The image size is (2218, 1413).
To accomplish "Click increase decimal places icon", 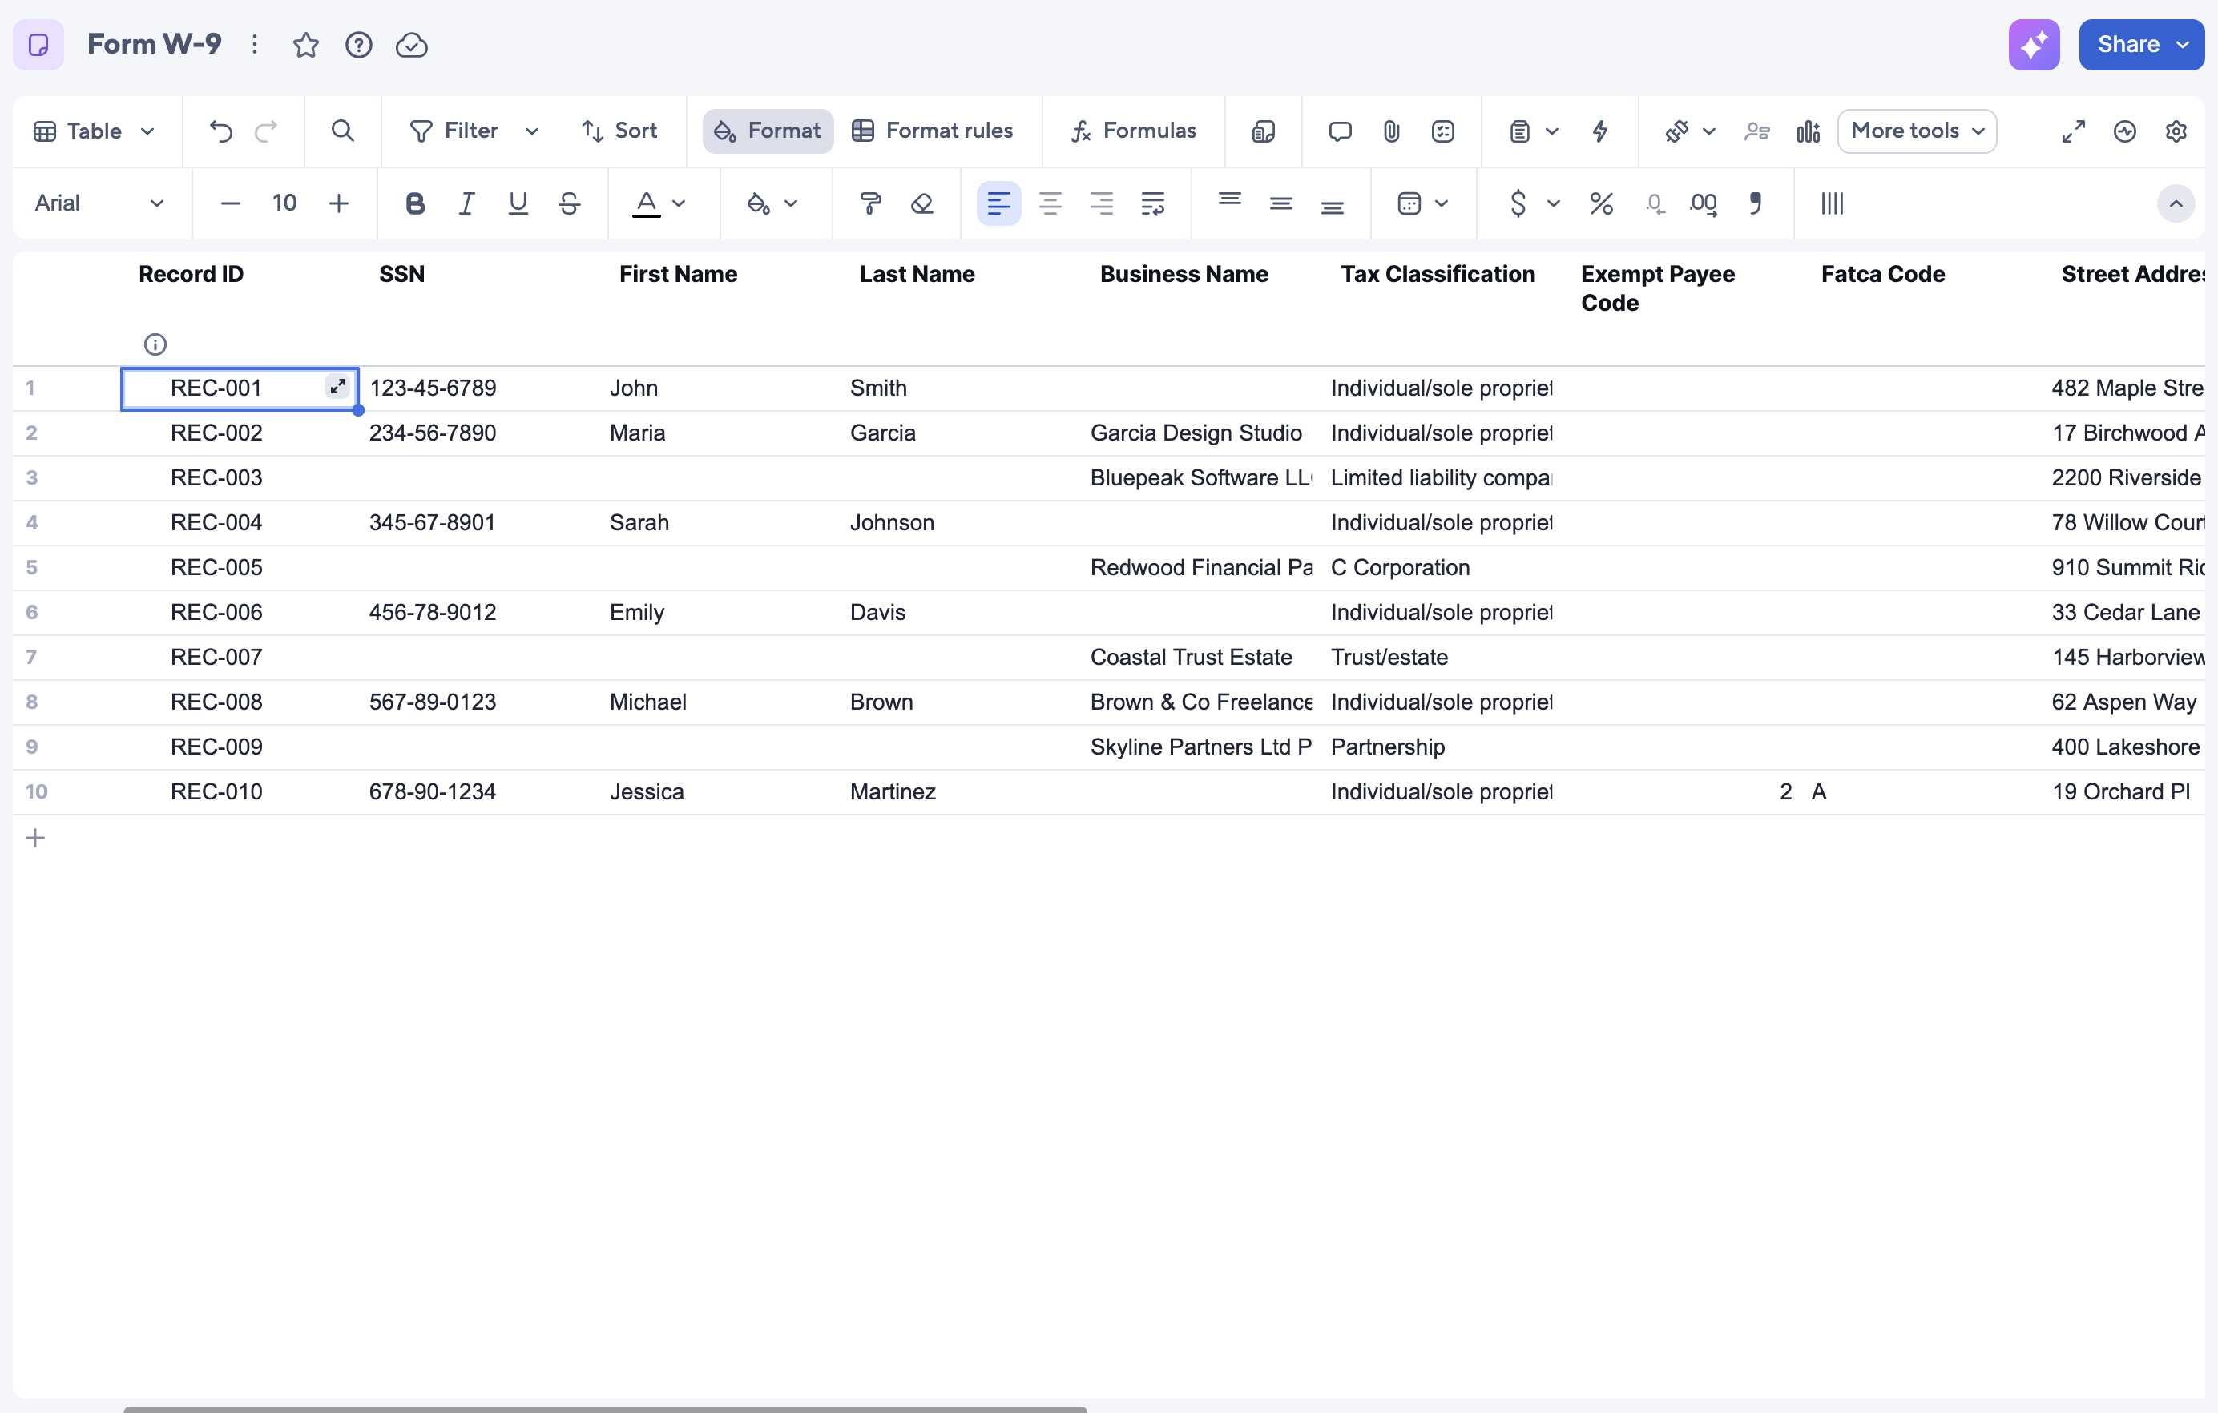I will coord(1704,203).
